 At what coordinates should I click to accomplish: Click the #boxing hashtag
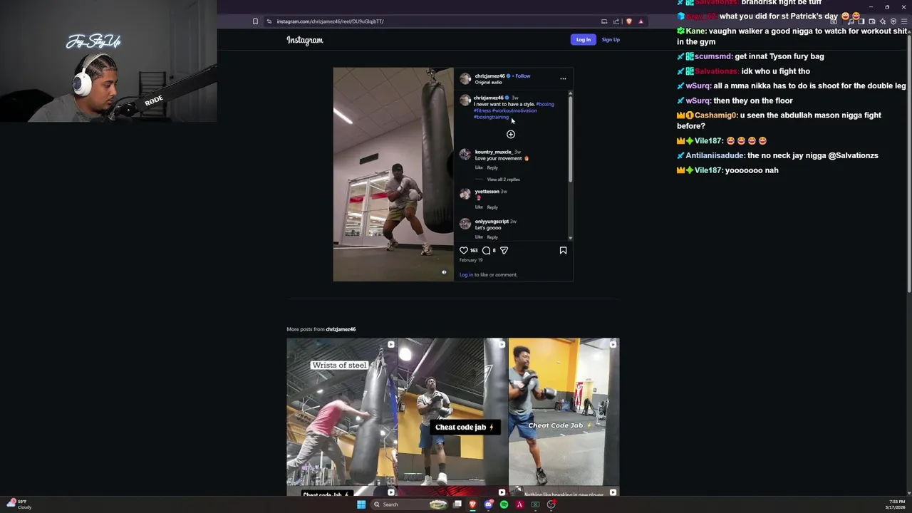tap(545, 104)
